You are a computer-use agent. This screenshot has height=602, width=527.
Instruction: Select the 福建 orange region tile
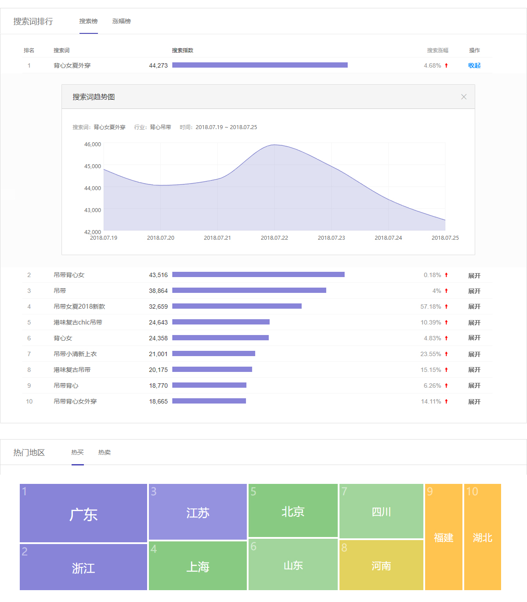444,537
